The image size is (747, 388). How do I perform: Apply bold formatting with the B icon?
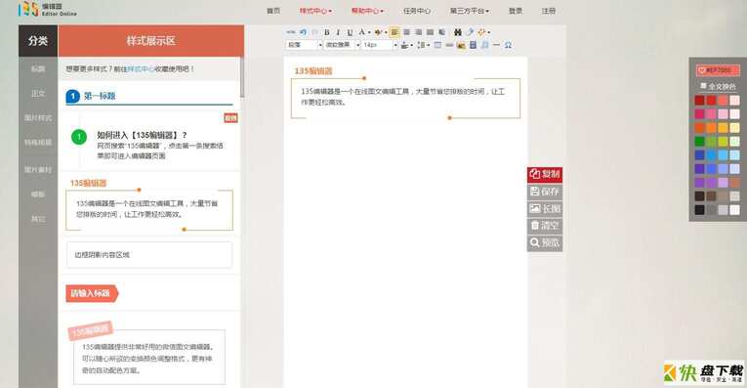coord(327,32)
